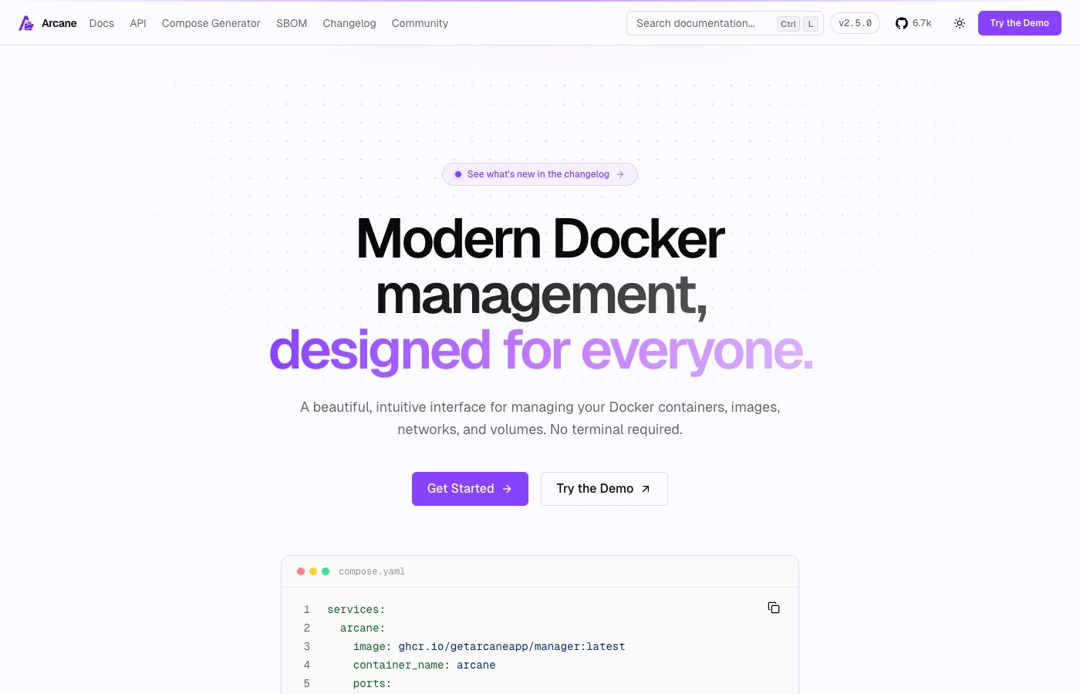Click the Arcane logo icon
Screen dimensions: 1080x694
point(26,23)
